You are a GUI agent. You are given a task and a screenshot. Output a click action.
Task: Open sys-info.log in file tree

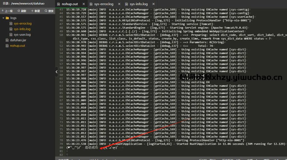pyautogui.click(x=22, y=29)
